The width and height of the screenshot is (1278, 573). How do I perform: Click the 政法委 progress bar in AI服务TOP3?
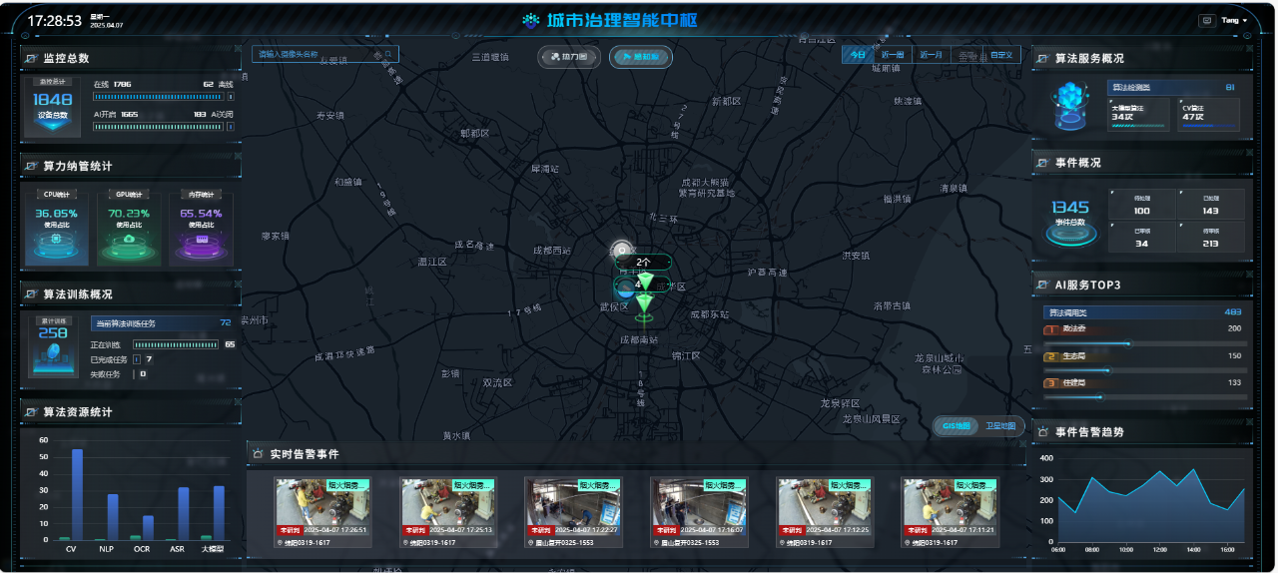click(1143, 343)
